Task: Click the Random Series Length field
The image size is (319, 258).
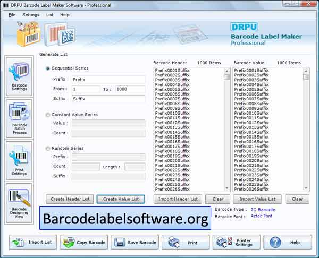Action: (135, 167)
